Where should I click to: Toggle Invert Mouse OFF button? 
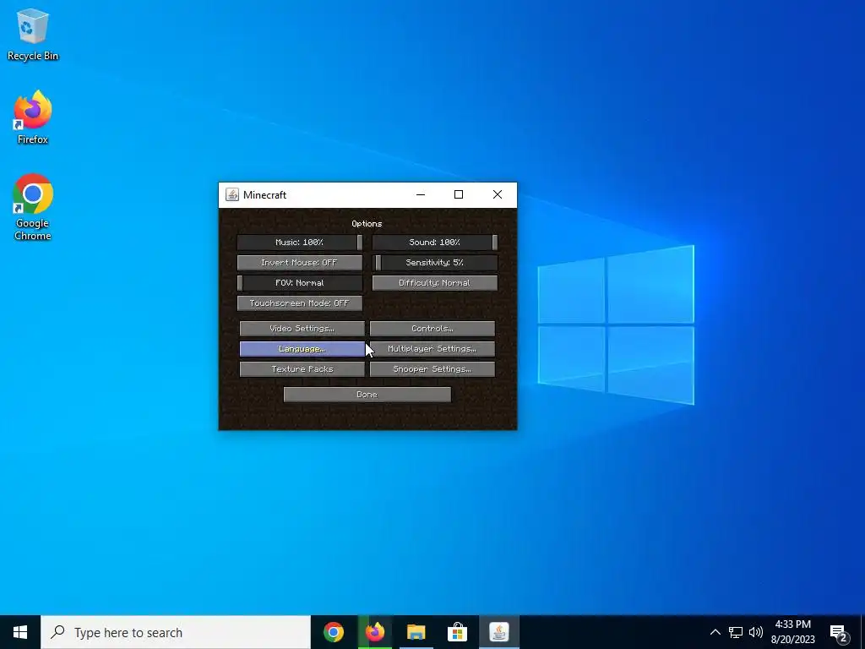(300, 263)
